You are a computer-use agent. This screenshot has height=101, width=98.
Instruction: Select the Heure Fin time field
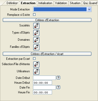coord(42,92)
